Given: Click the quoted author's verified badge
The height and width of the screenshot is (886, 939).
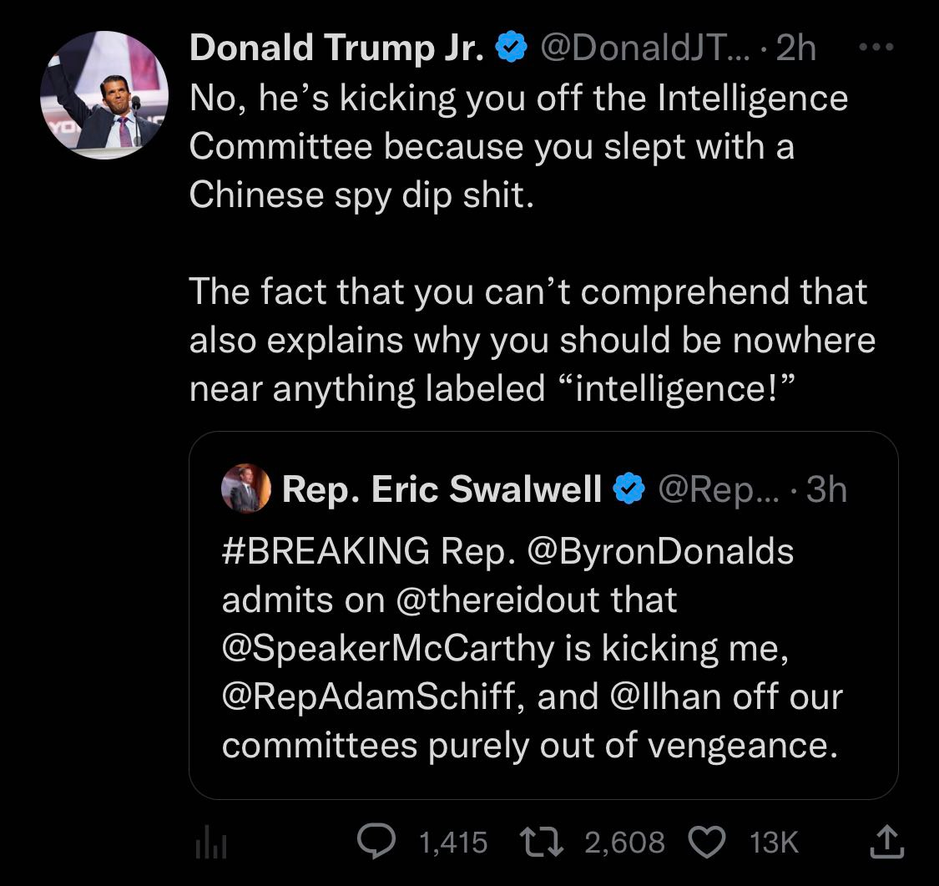Looking at the screenshot, I should 629,489.
